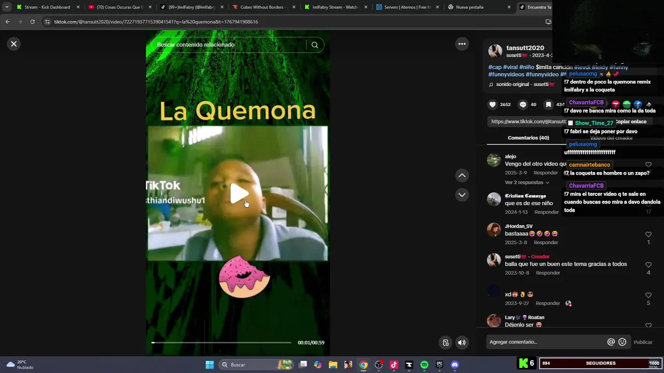Seek on the video progress bar
Viewport: 664px width, 373px height.
[222, 342]
